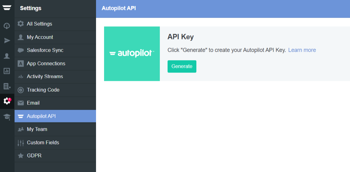Open the Reports bar chart icon in rail
The height and width of the screenshot is (172, 350).
point(7,71)
